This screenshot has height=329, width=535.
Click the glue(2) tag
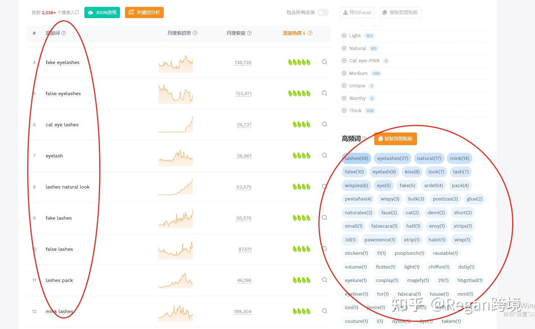click(475, 199)
